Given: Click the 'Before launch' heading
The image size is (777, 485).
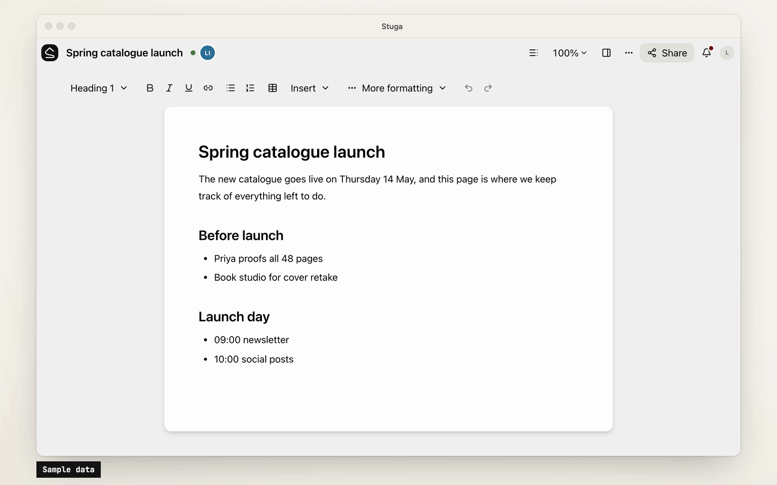Looking at the screenshot, I should (x=241, y=235).
